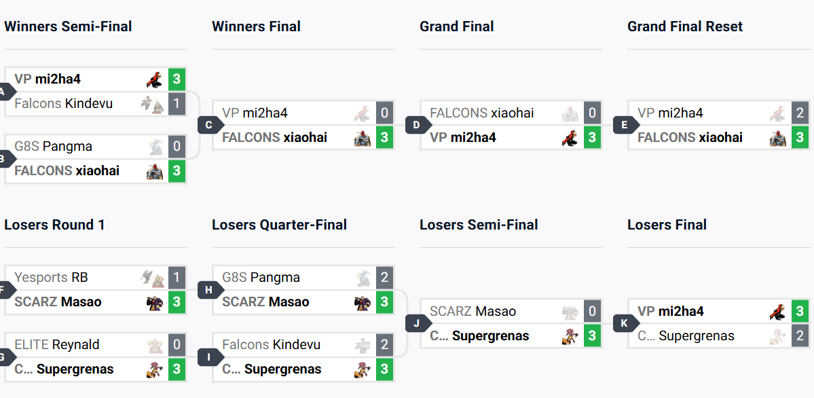This screenshot has height=398, width=814.
Task: Open match I marker next to Falcons Kindevu
Action: pyautogui.click(x=210, y=357)
